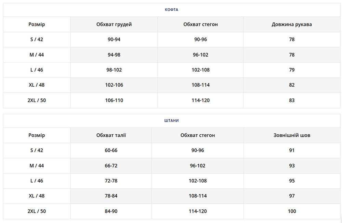Click chest value 106-110 cell

pos(114,100)
